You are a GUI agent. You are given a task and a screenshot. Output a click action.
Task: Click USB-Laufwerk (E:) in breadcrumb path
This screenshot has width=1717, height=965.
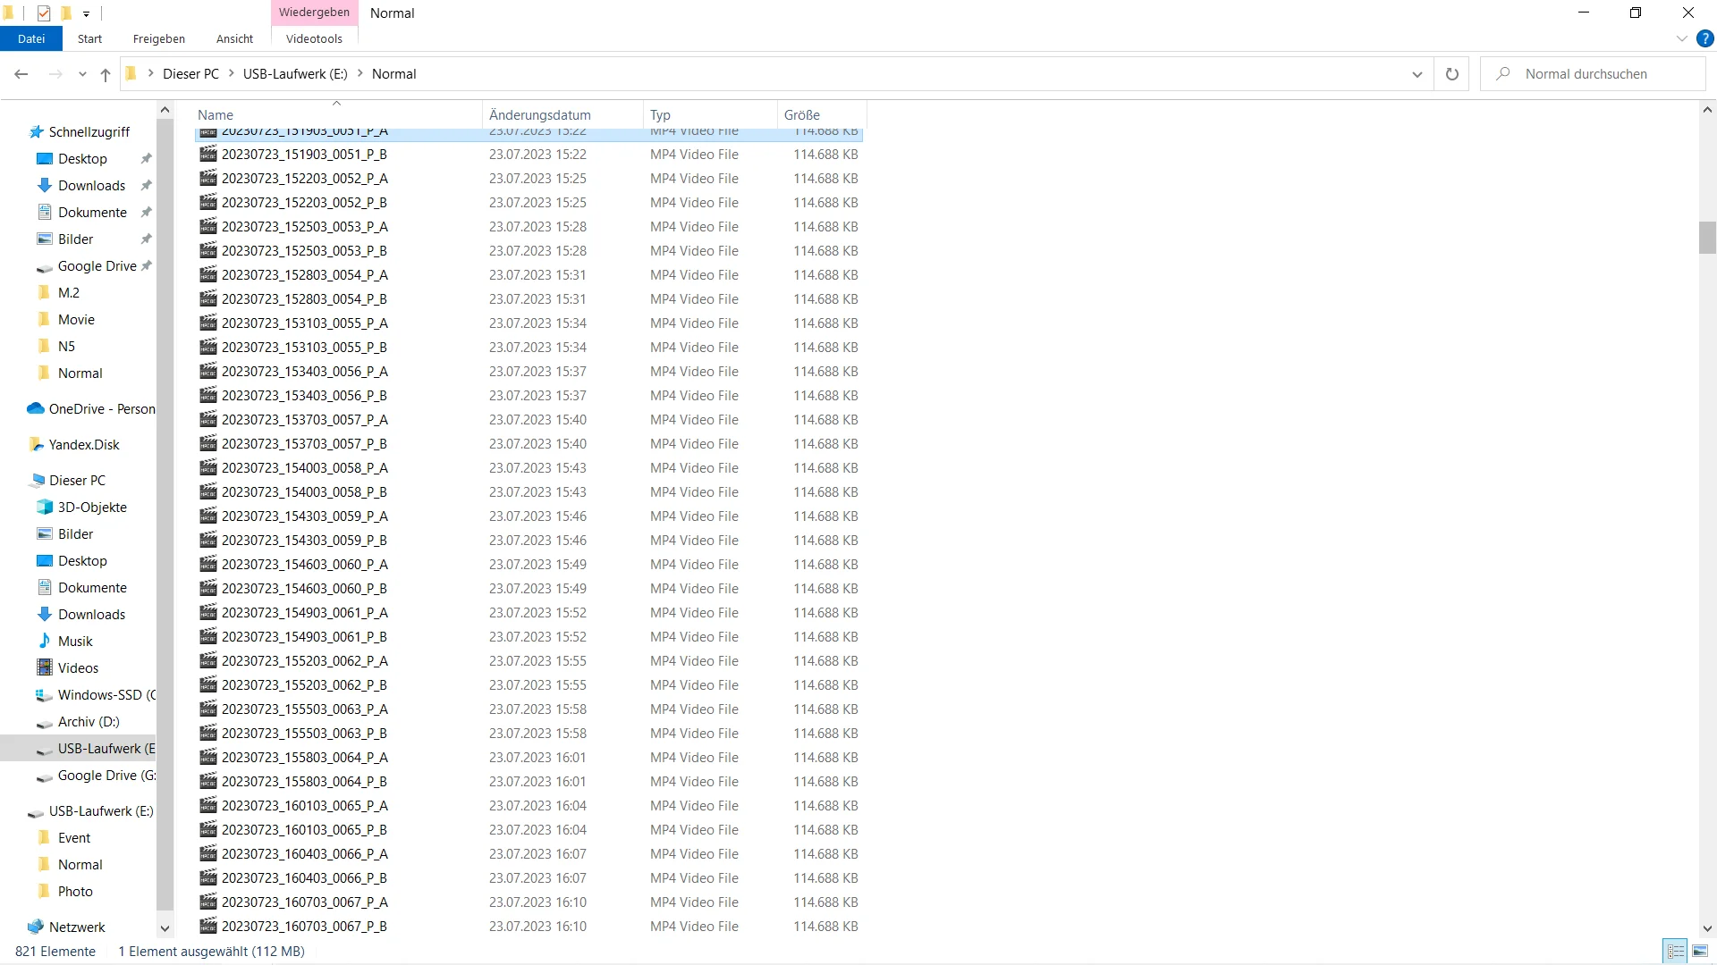[x=295, y=74]
